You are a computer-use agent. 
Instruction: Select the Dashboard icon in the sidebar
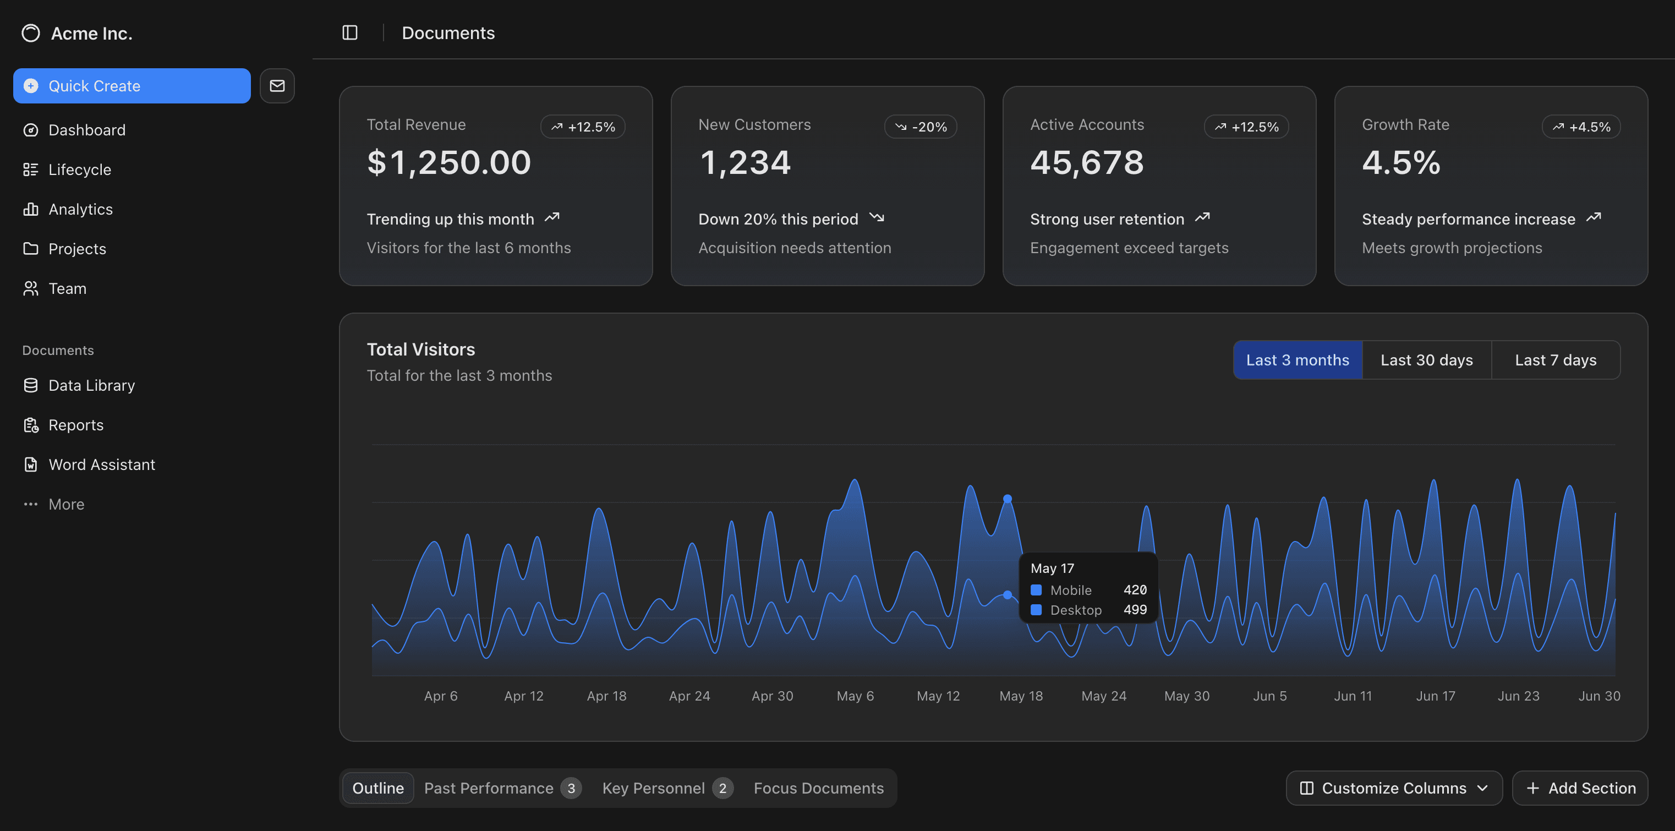(31, 129)
